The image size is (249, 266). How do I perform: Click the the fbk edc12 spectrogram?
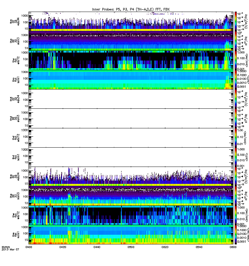pyautogui.click(x=131, y=215)
